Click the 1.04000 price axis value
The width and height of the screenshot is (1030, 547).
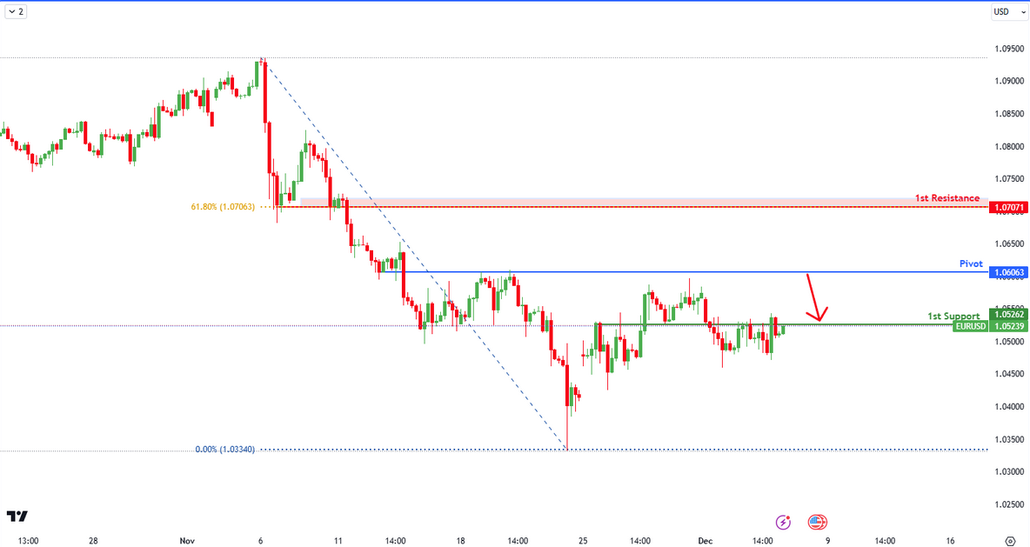1009,406
